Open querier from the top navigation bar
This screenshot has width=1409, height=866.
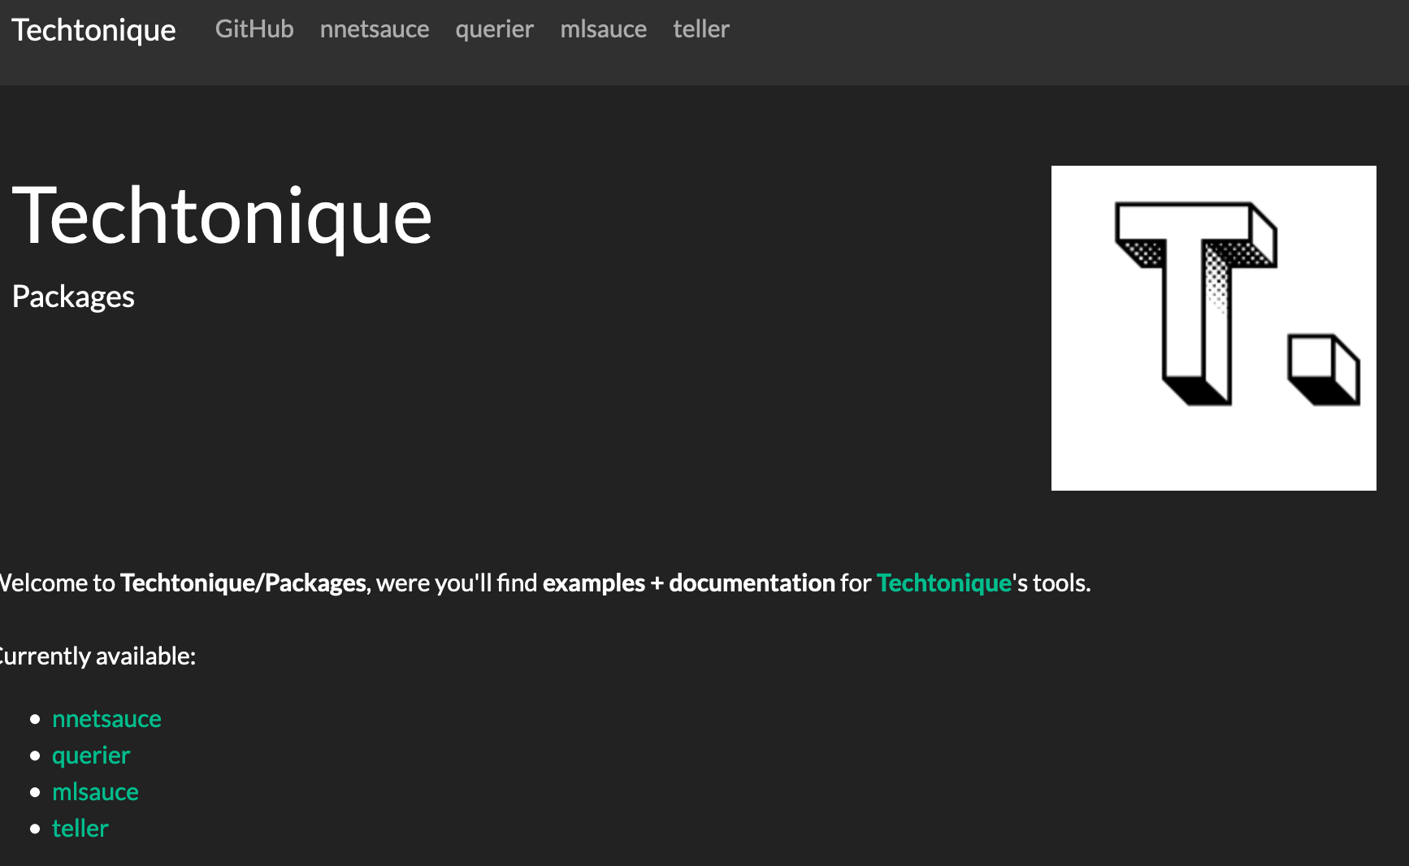click(x=494, y=30)
